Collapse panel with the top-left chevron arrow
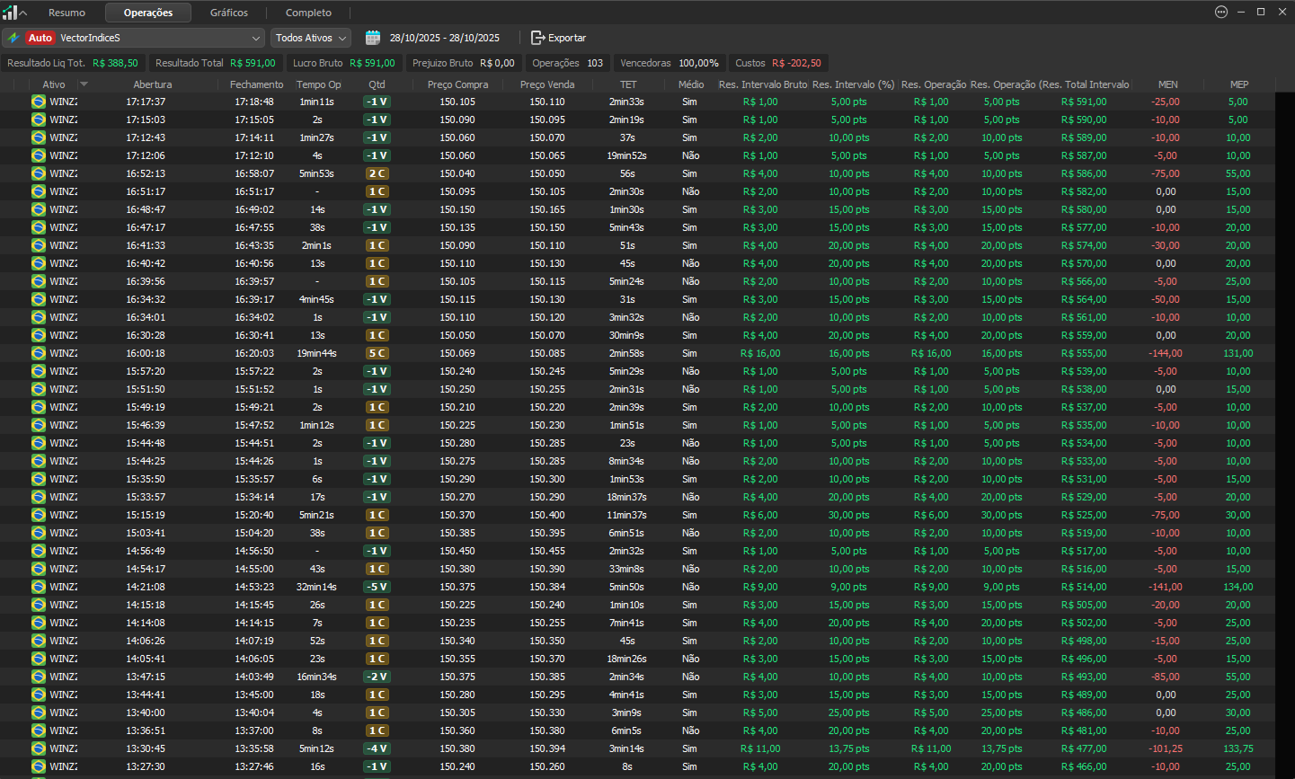1295x779 pixels. (23, 13)
